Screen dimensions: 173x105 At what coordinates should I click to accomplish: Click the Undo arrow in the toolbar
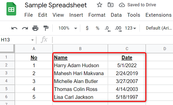(14, 28)
